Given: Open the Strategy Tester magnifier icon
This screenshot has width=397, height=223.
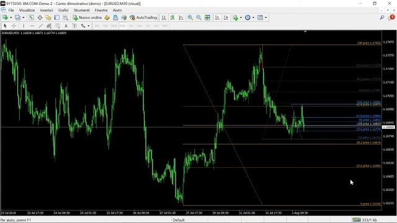Looking at the screenshot, I should point(65,17).
